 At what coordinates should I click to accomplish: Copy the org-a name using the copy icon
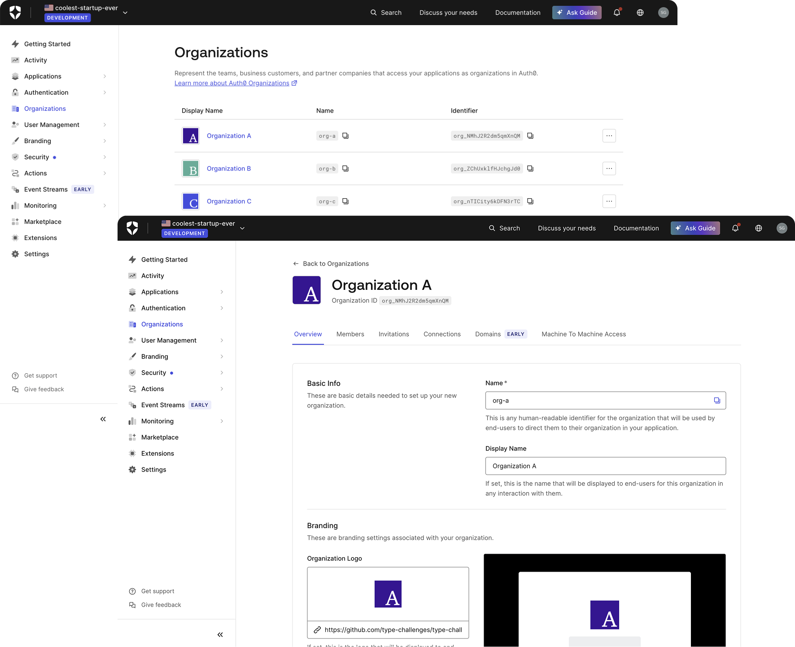345,136
